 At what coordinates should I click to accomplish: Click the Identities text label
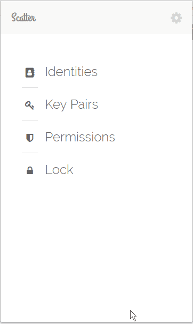tap(71, 72)
